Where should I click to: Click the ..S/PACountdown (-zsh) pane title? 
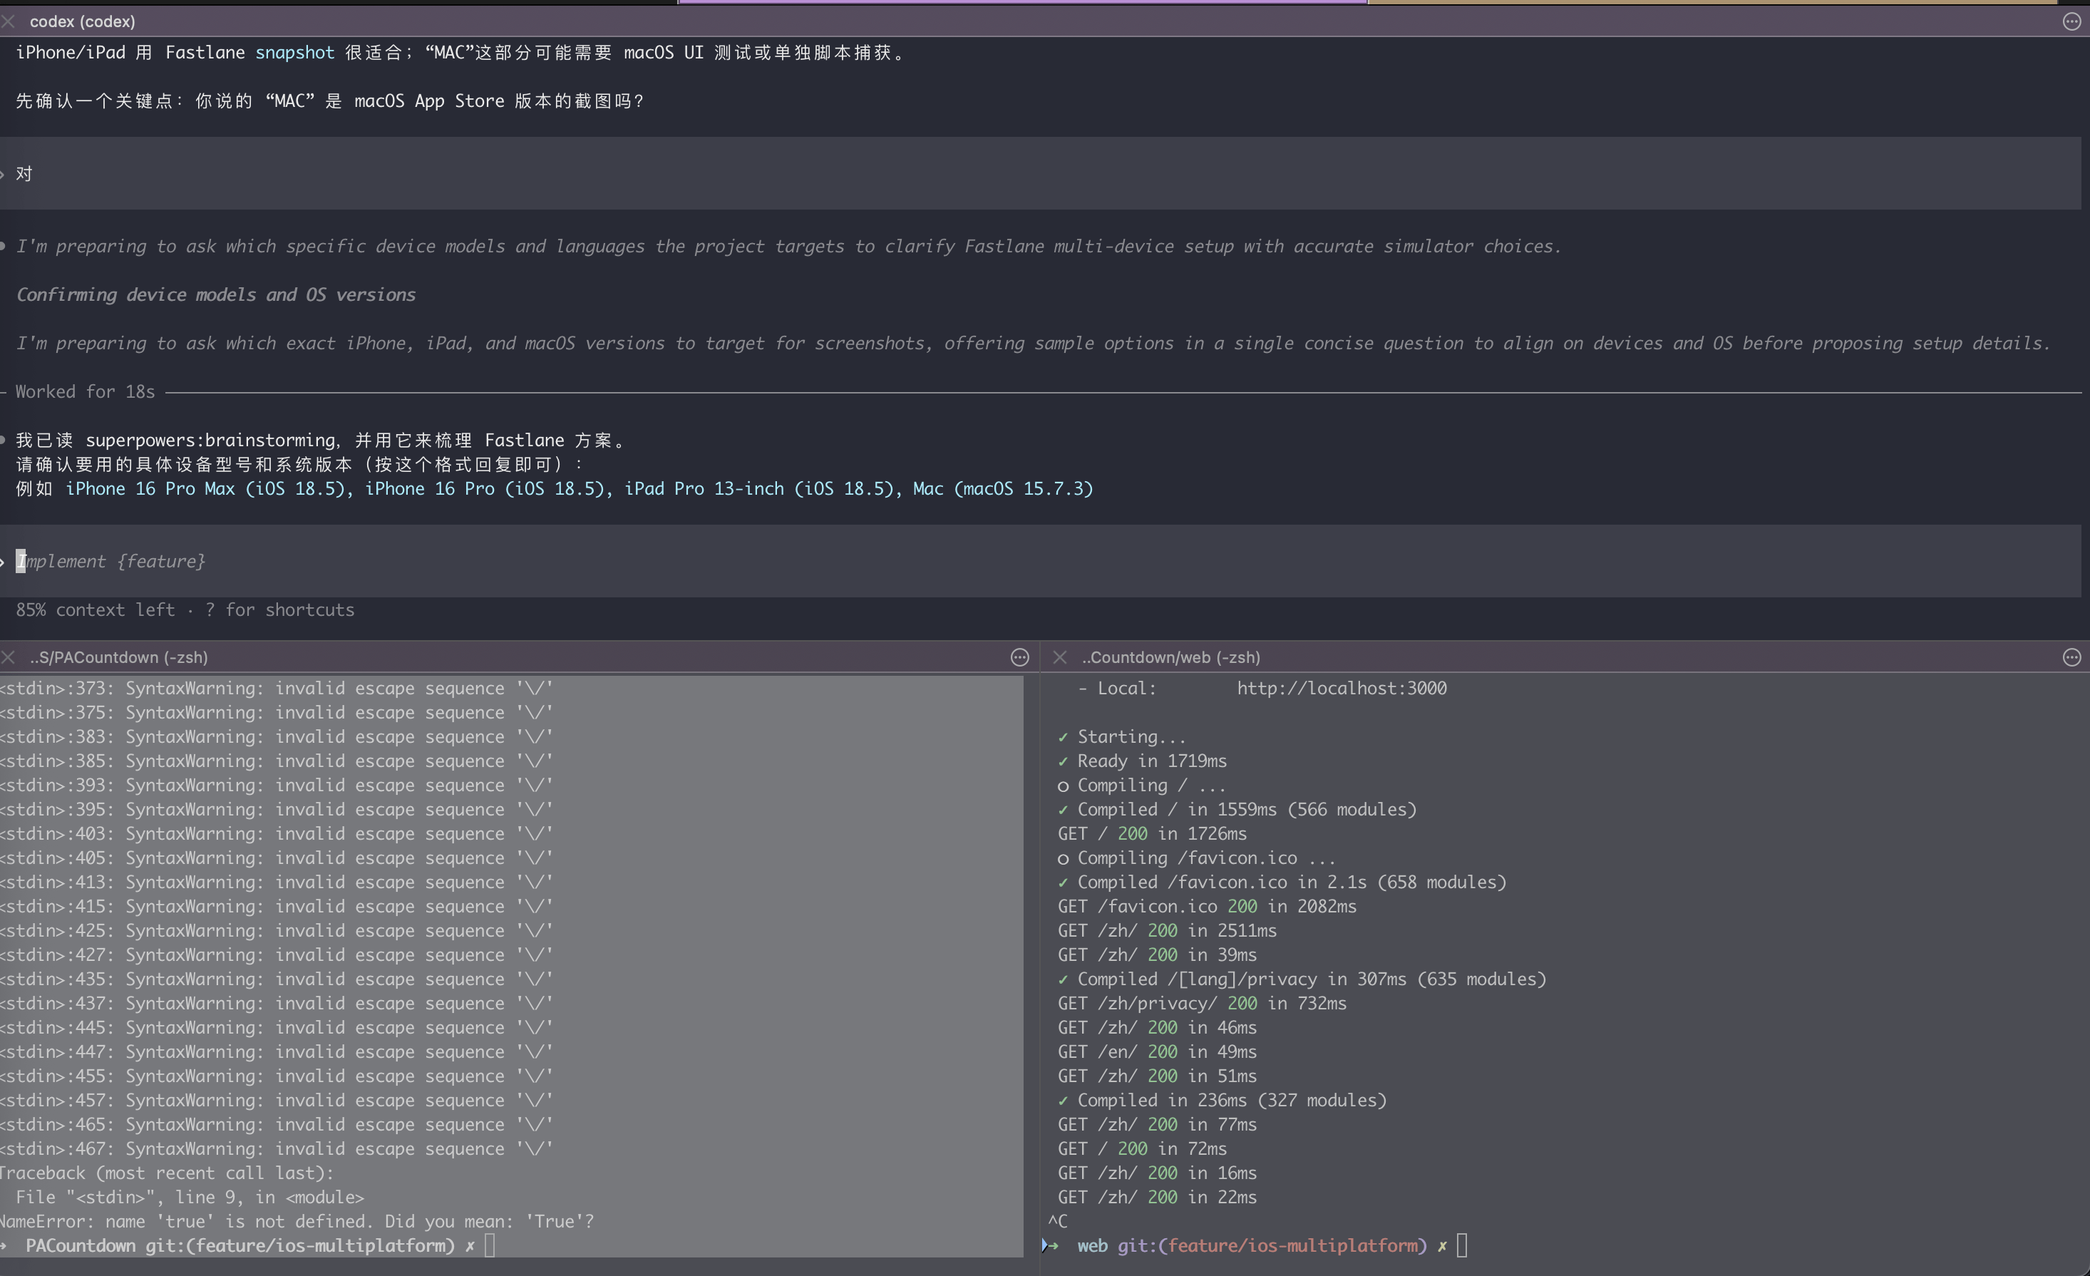(119, 657)
